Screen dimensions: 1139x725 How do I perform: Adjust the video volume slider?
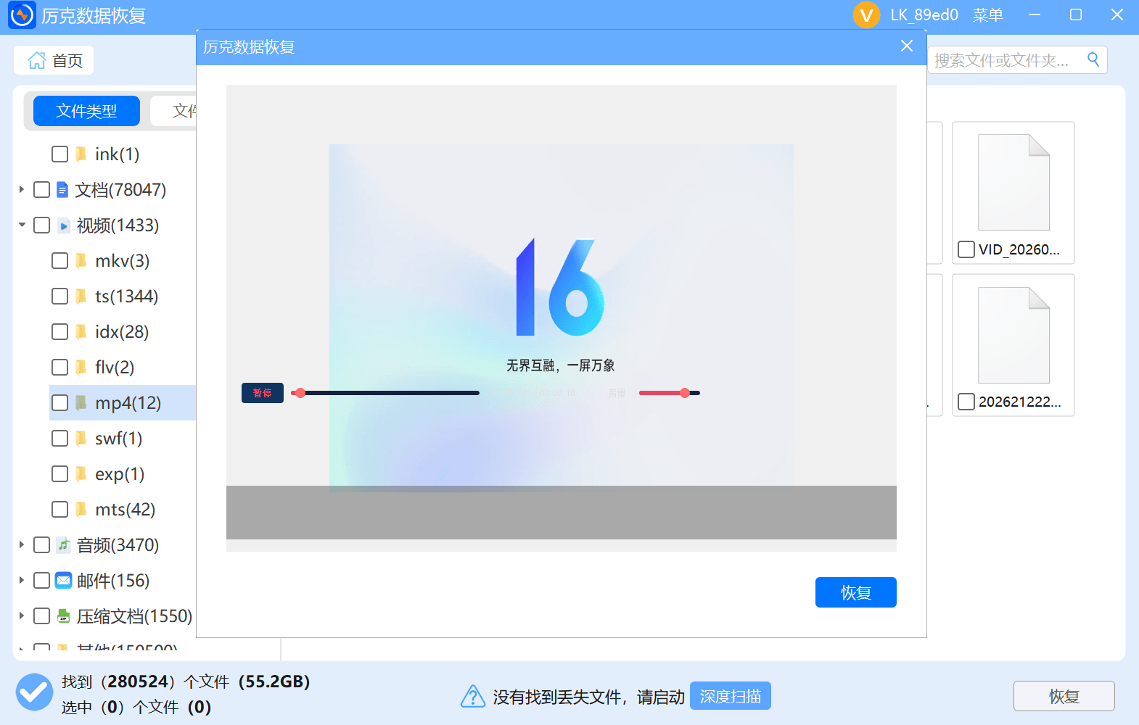(670, 393)
